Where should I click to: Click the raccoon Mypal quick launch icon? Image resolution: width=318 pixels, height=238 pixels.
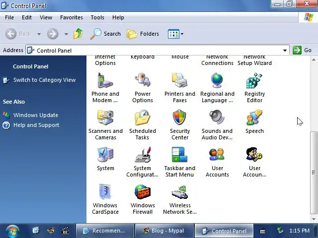(51, 231)
